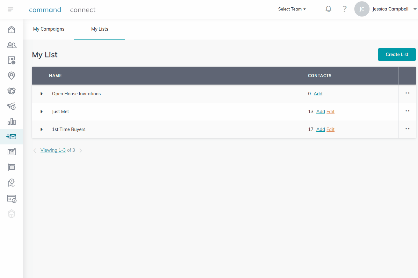Open the Select Team dropdown
Viewport: 418px width, 278px height.
point(292,9)
